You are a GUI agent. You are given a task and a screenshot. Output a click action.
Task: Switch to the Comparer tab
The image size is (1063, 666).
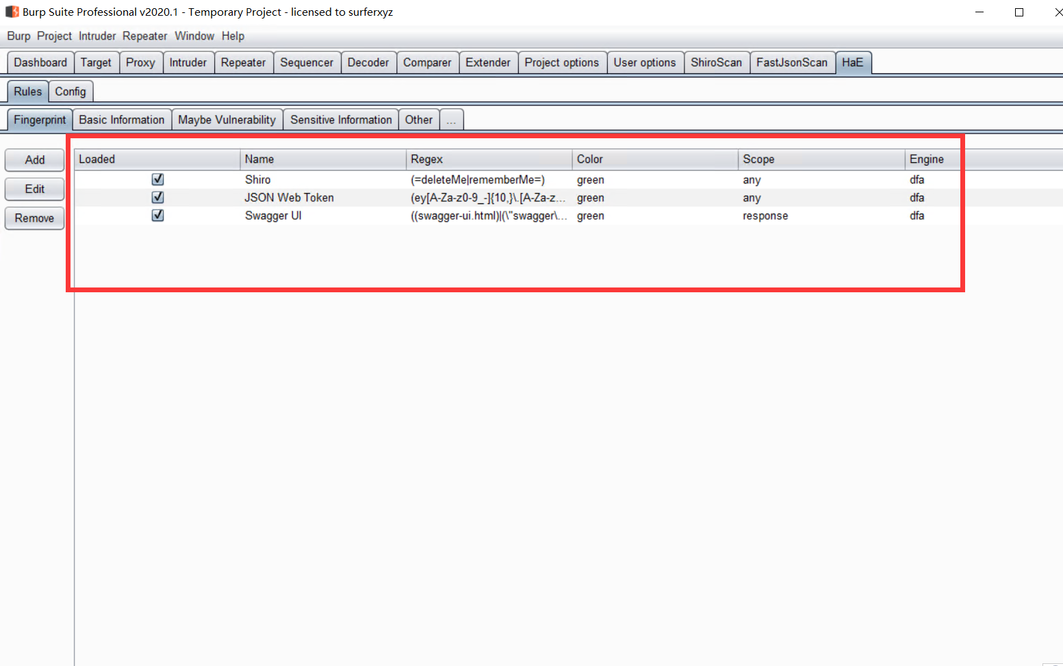coord(427,62)
